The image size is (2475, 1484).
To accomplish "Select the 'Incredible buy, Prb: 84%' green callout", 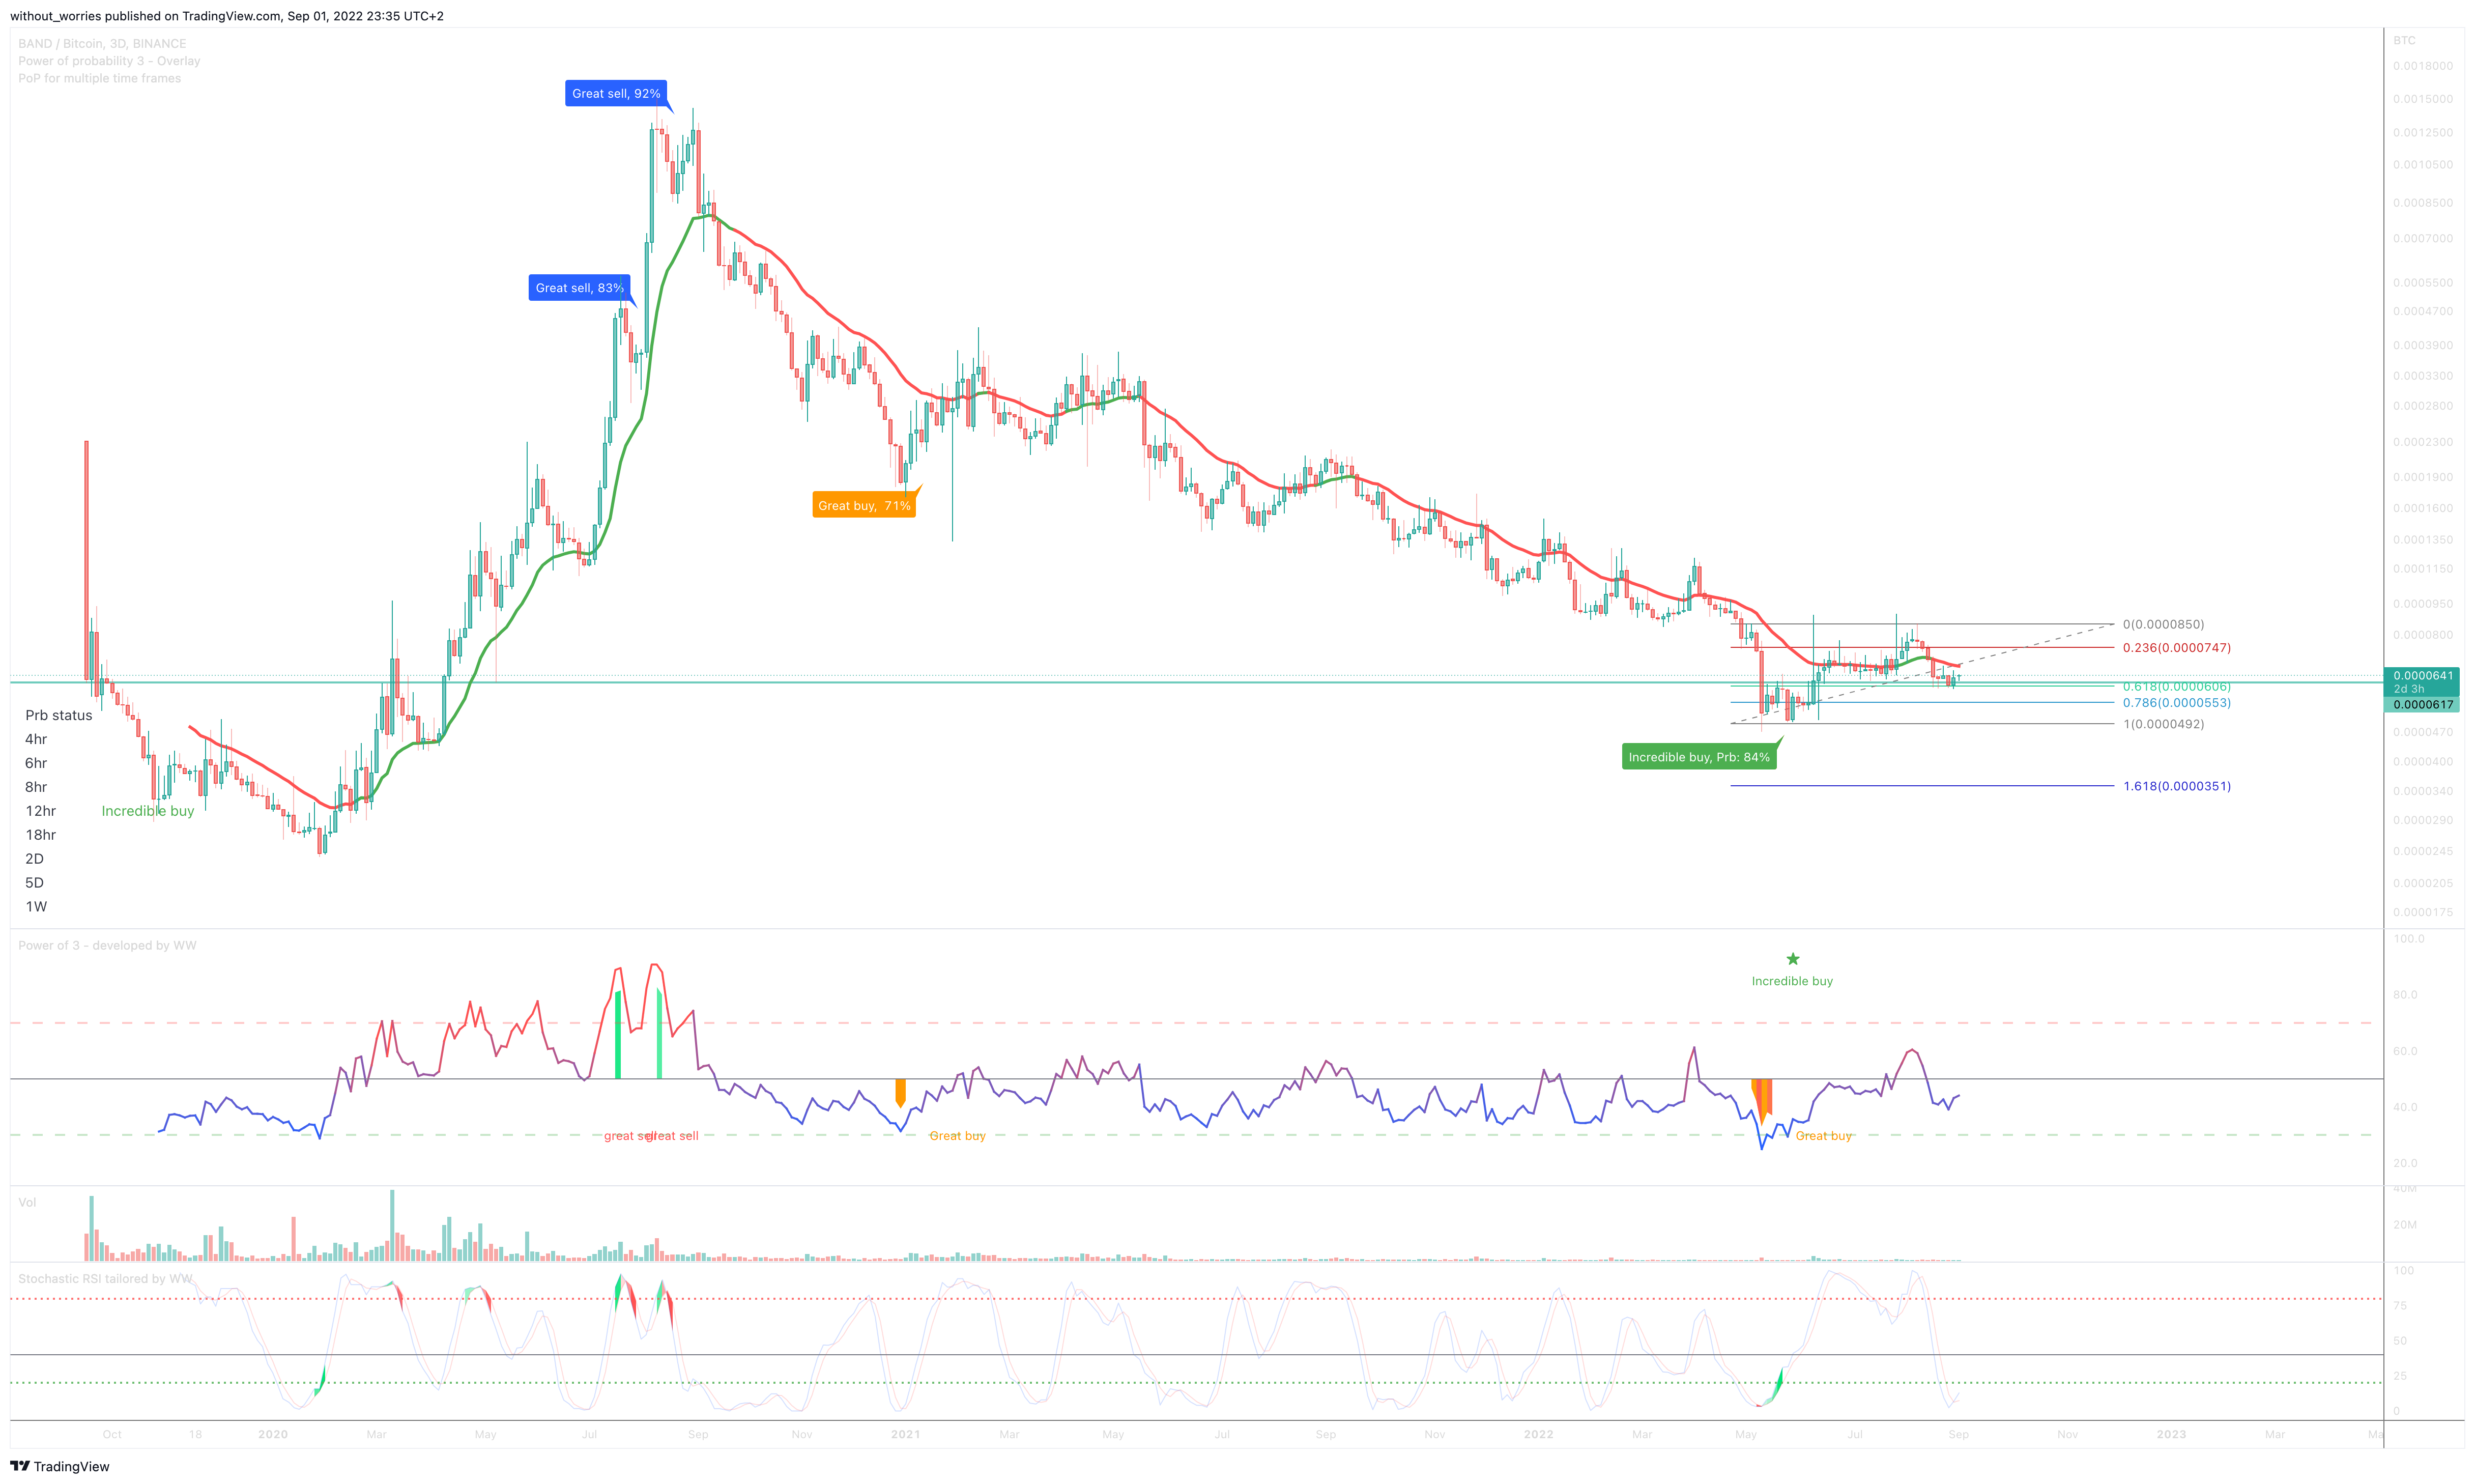I will [1699, 757].
